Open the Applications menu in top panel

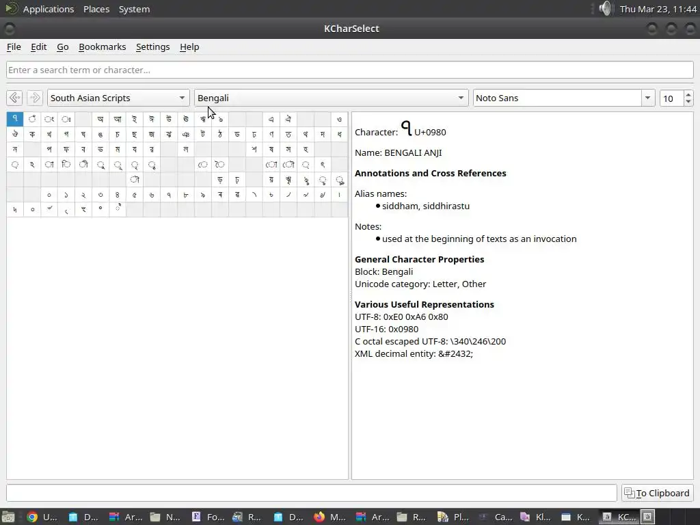49,9
